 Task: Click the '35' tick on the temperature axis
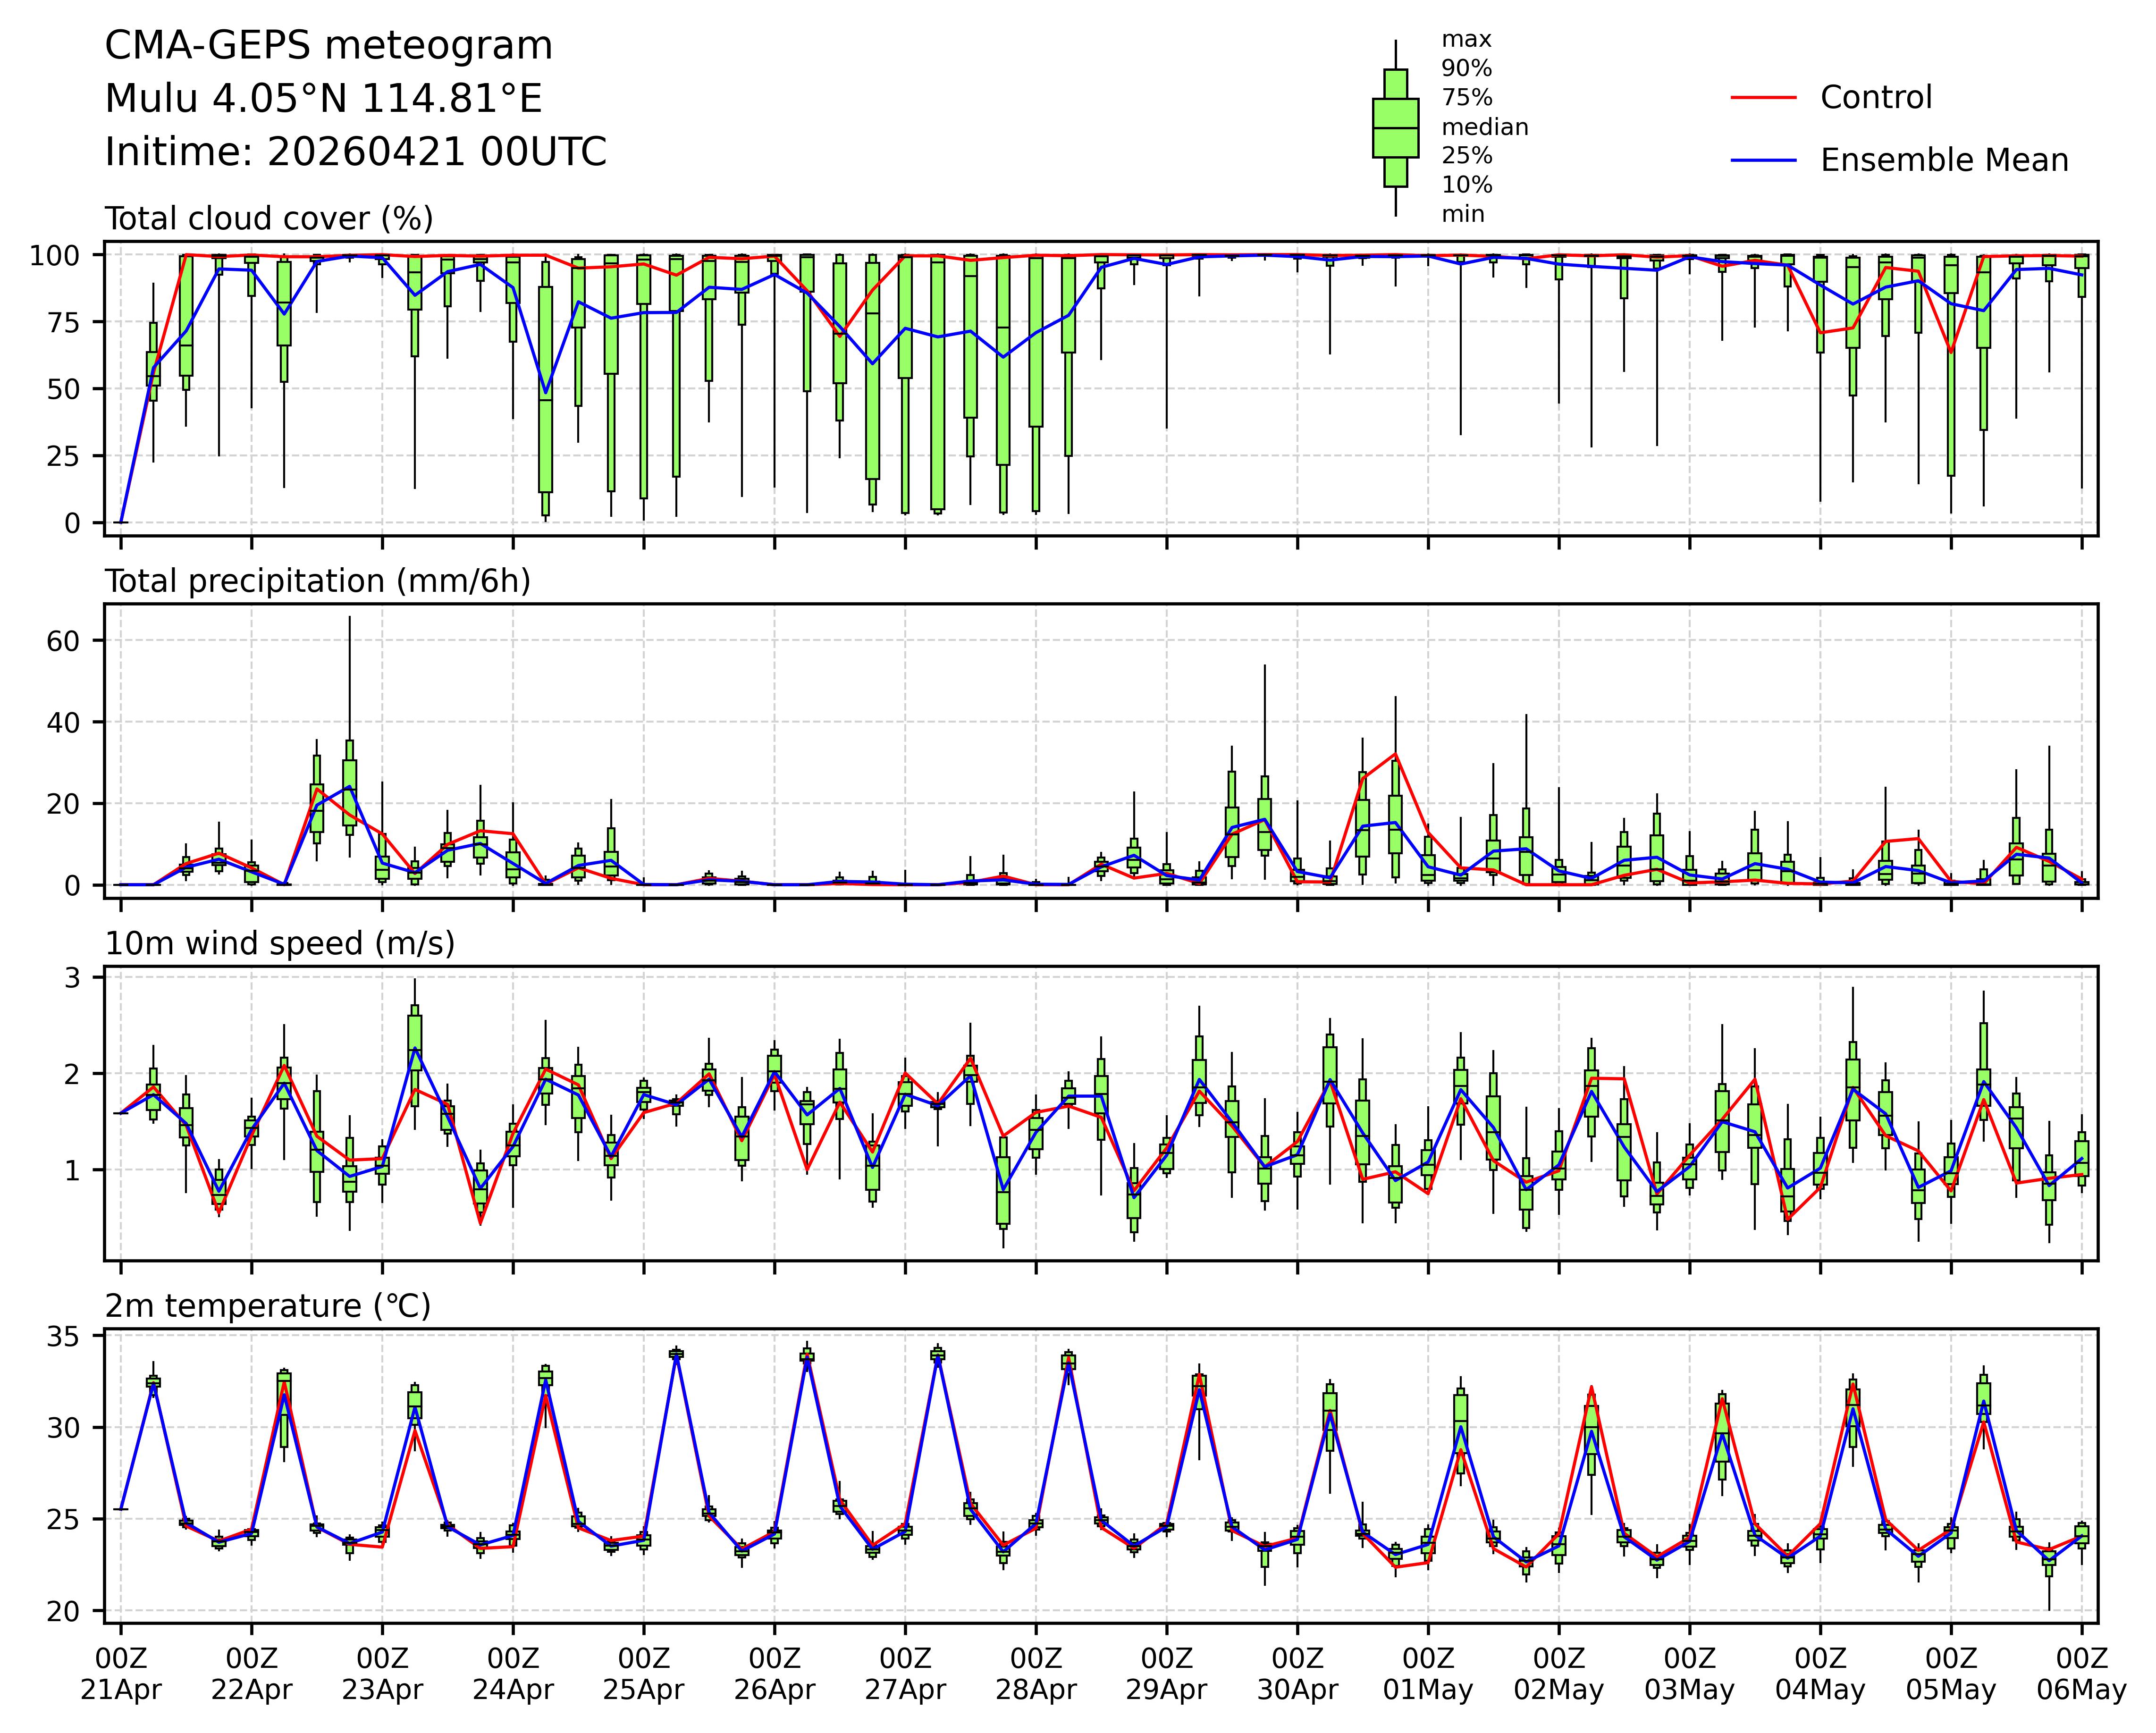coord(62,1337)
